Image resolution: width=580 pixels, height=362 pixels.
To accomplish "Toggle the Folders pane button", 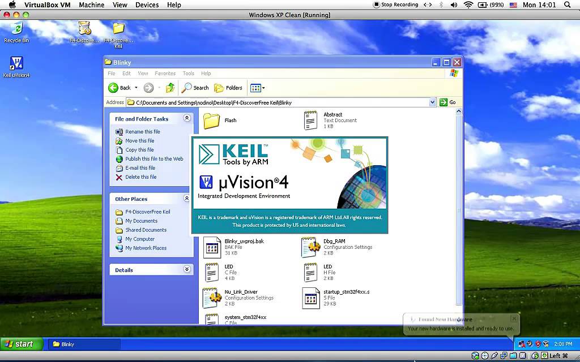I will (228, 88).
